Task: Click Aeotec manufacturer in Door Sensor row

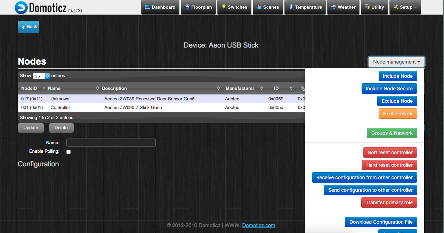Action: [232, 99]
